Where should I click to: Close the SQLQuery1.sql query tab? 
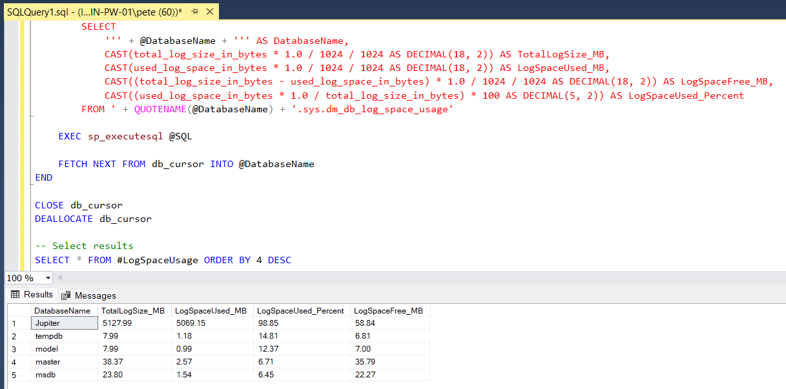209,12
